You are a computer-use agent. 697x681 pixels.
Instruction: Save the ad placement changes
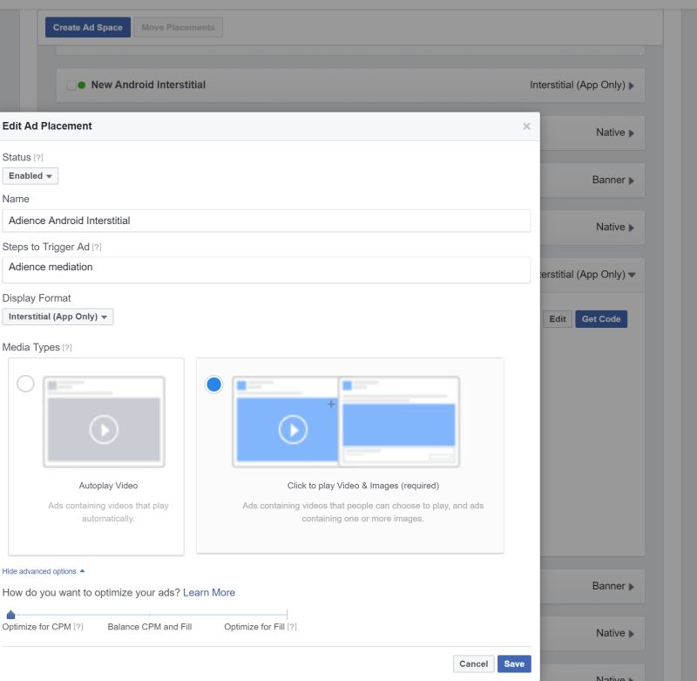513,663
